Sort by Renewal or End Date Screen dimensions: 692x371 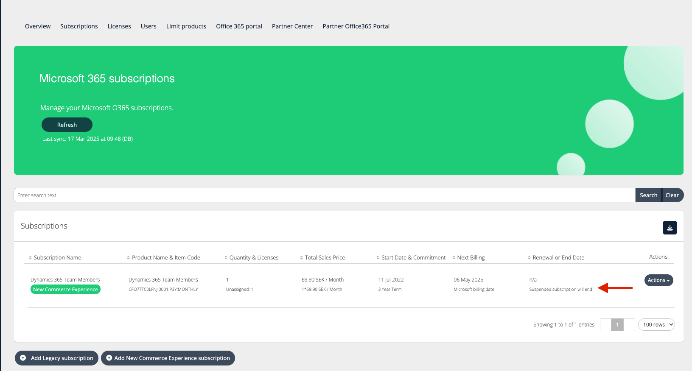(x=558, y=257)
